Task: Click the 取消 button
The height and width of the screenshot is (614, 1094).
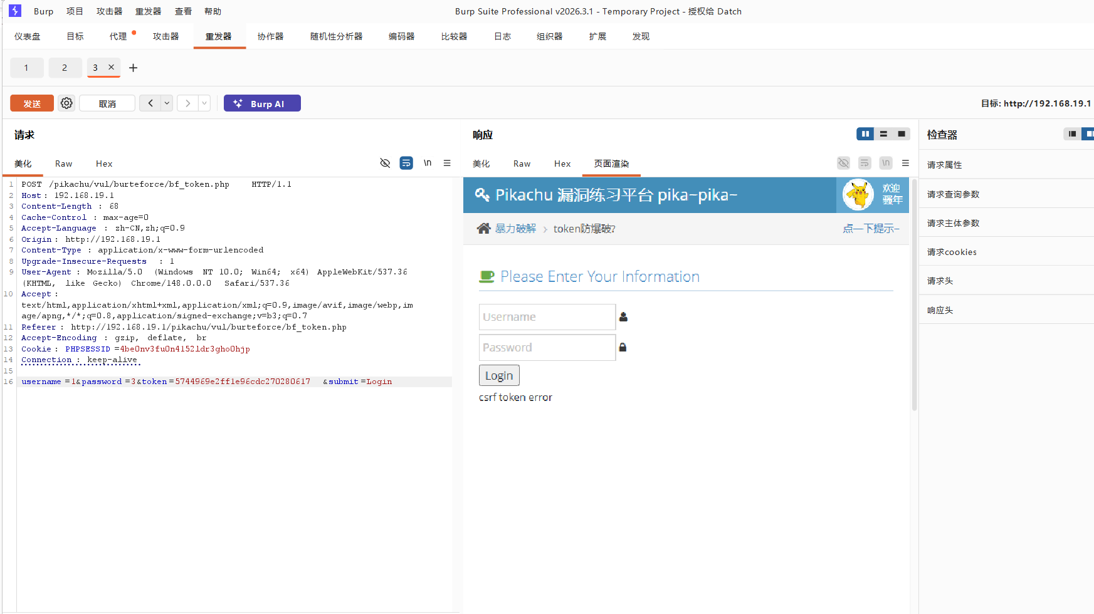Action: click(x=107, y=103)
